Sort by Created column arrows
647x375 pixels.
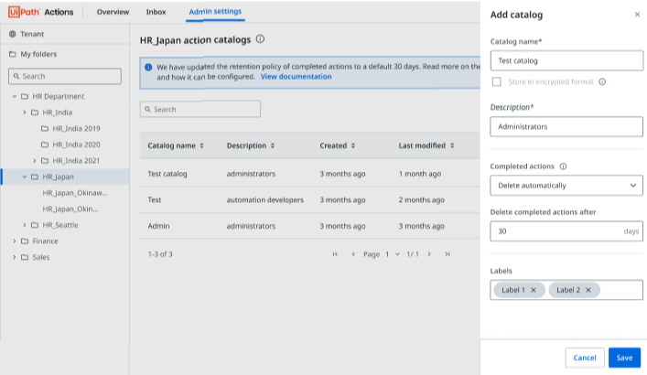click(x=353, y=145)
